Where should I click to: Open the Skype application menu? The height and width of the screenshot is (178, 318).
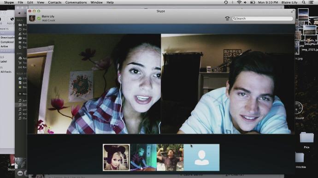[9, 2]
